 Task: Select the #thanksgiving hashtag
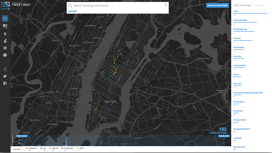coord(240,29)
